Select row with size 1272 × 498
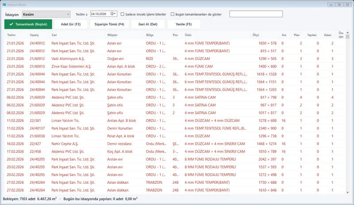The image size is (354, 205). click(175, 175)
